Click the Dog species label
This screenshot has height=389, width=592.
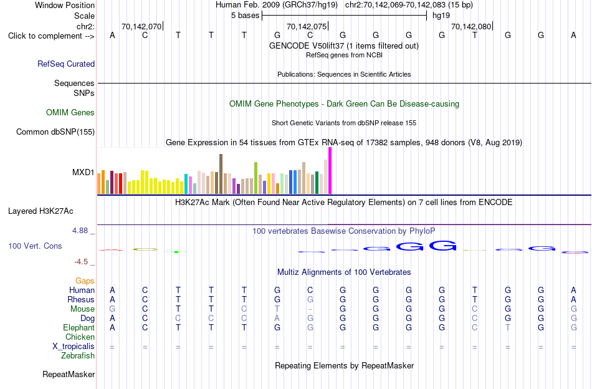pyautogui.click(x=87, y=319)
